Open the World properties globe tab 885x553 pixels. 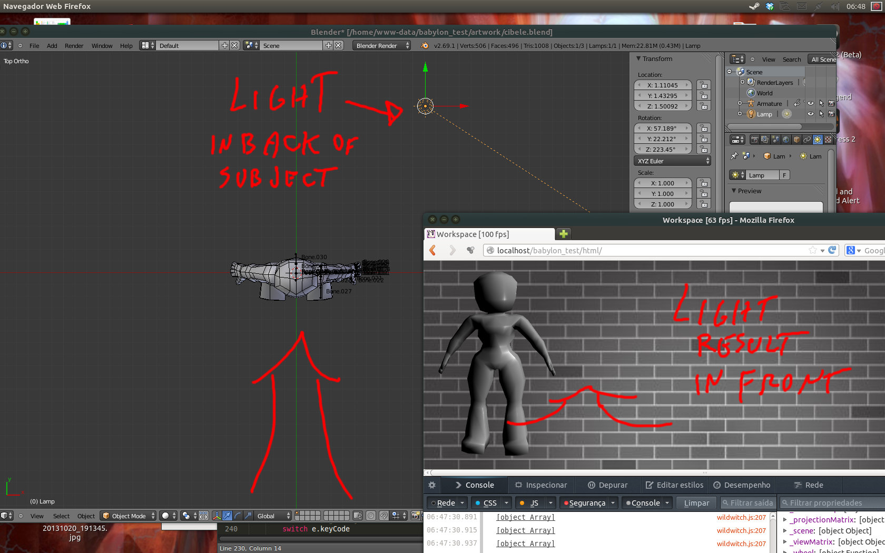click(x=786, y=140)
